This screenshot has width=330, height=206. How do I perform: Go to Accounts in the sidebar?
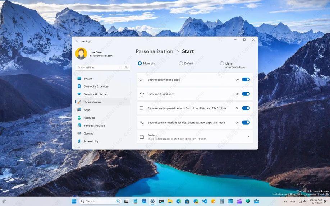tap(90, 118)
